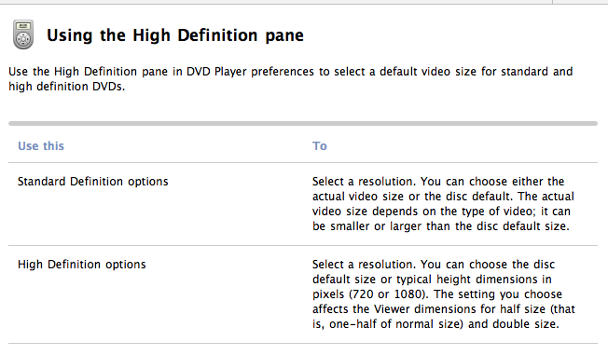Click the "Using the High Definition pane" heading

tap(175, 35)
